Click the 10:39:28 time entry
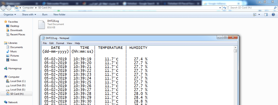Image resolution: width=278 pixels, height=105 pixels. coord(83,93)
